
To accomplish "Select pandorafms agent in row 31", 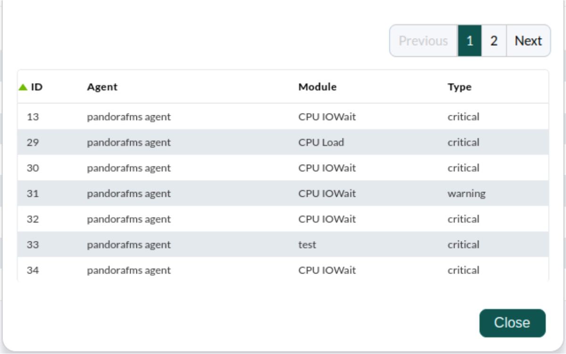I will [x=129, y=193].
